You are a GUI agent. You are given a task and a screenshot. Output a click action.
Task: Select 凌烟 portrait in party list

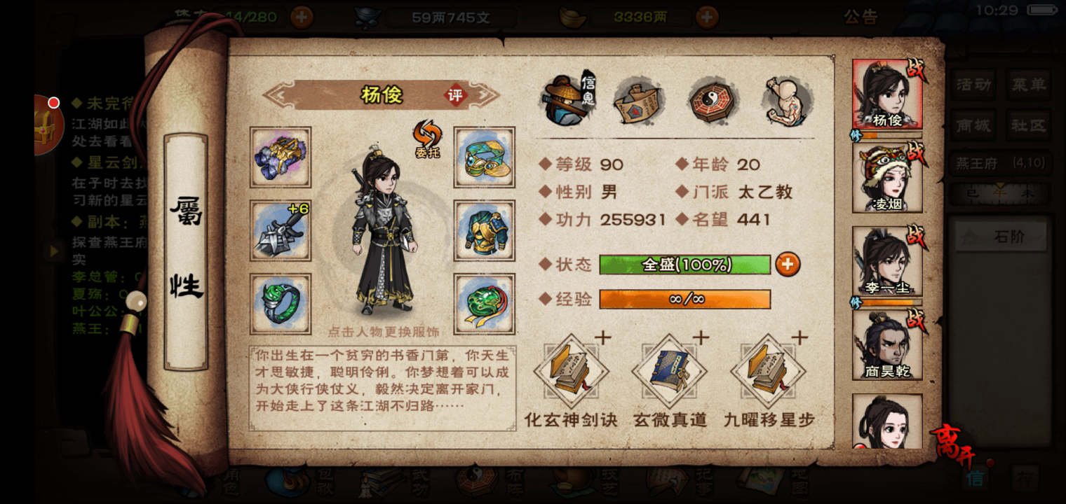click(887, 178)
